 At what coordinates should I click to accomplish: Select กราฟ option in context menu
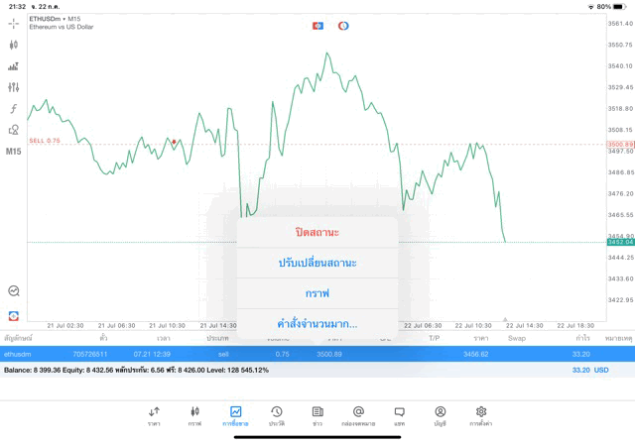point(317,293)
